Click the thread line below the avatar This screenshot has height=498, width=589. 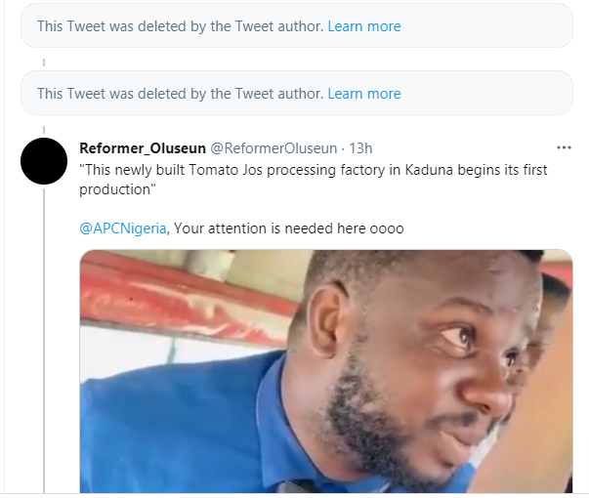[x=44, y=342]
